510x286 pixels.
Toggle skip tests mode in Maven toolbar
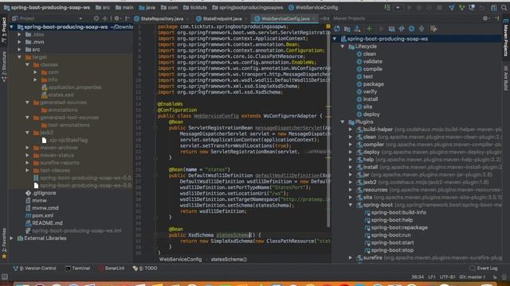(412, 29)
